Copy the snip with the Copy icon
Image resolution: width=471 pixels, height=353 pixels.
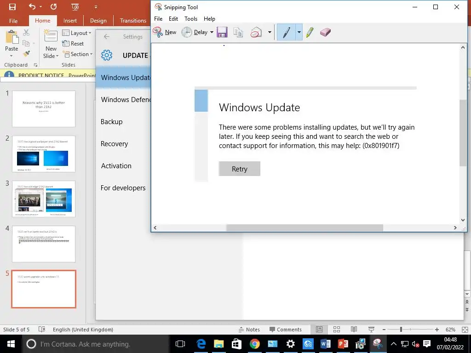238,32
